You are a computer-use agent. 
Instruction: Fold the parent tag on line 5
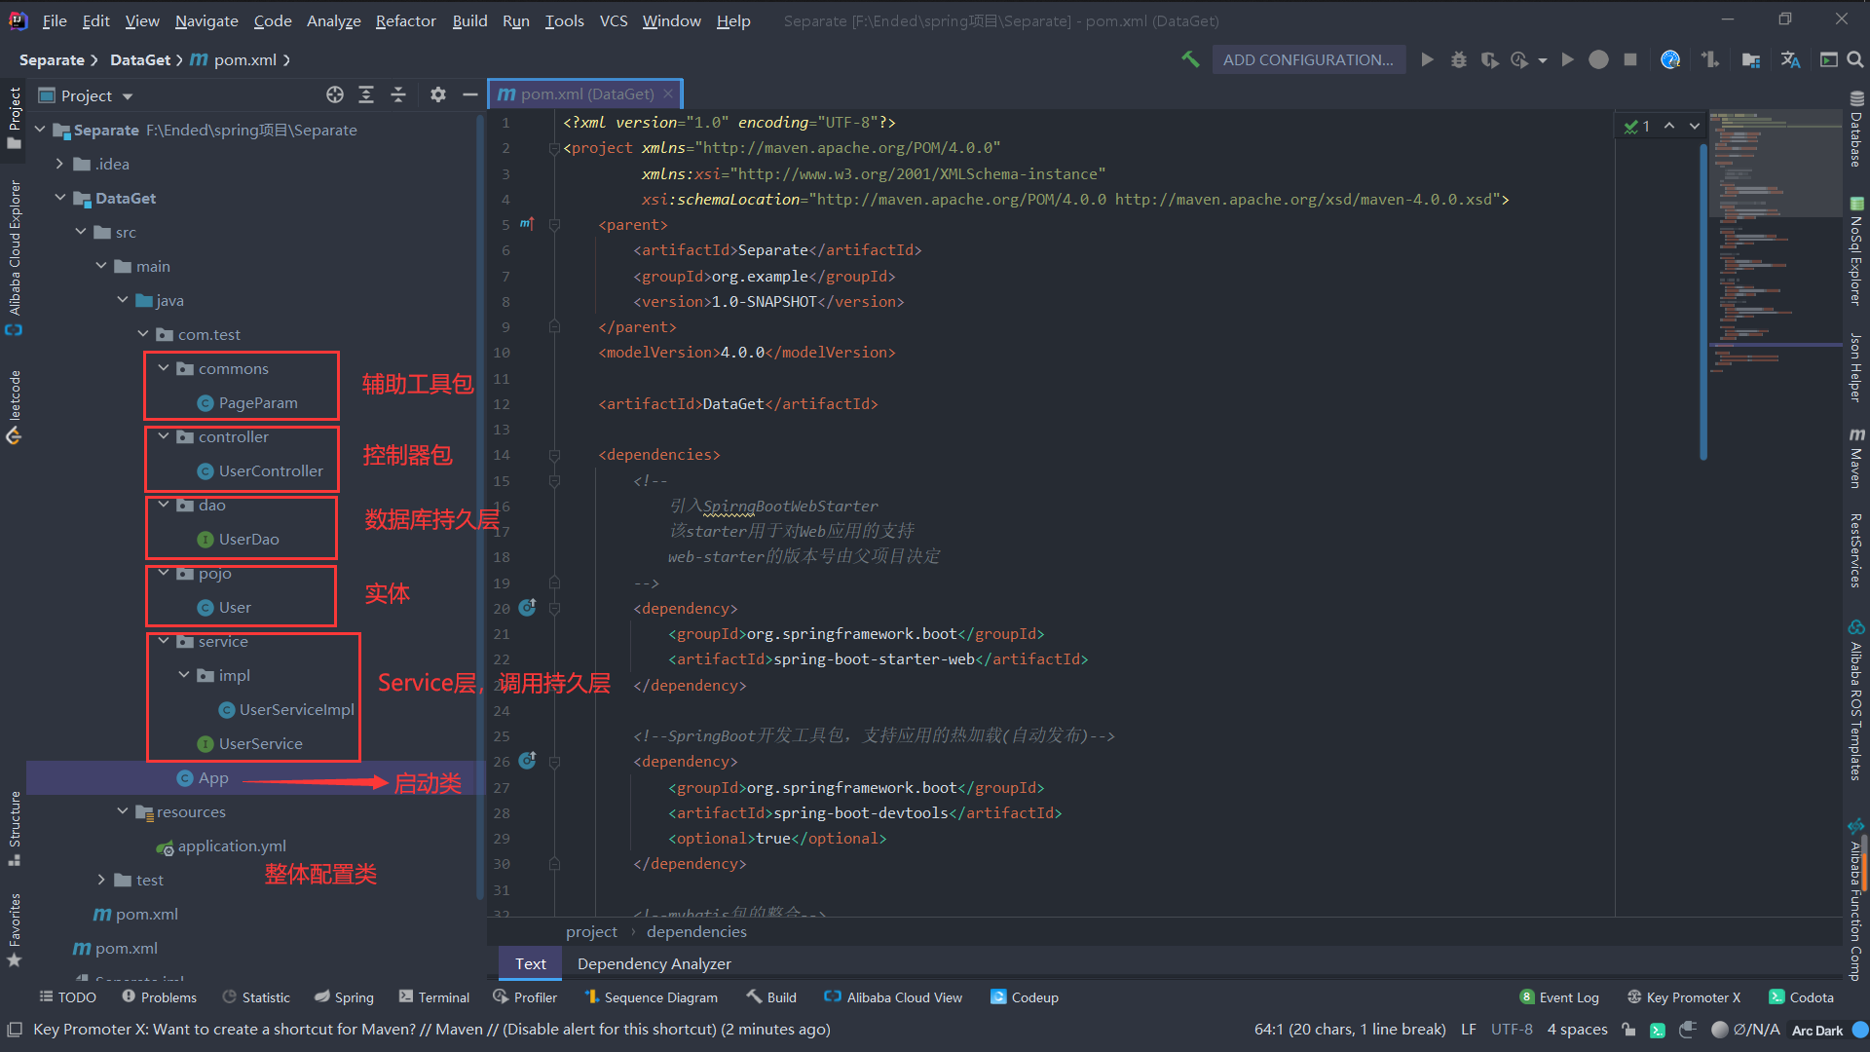tap(554, 224)
